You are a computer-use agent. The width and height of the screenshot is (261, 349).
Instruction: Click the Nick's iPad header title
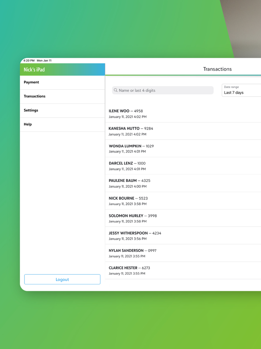[x=34, y=70]
